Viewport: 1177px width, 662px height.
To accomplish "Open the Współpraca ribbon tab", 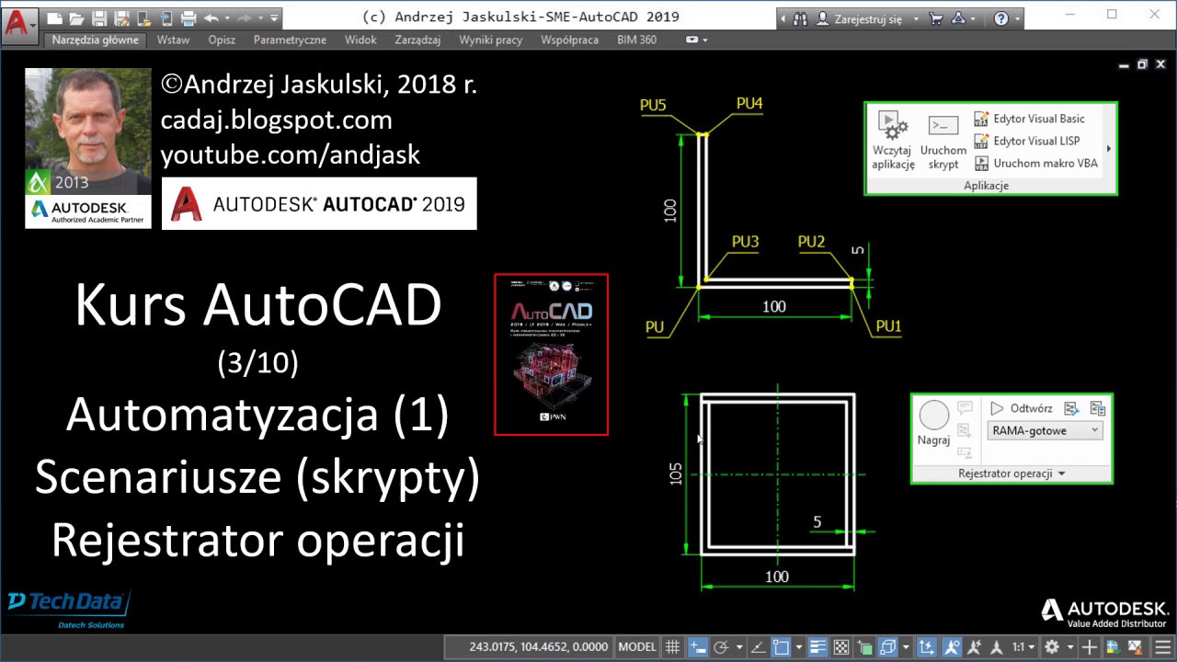I will tap(569, 40).
